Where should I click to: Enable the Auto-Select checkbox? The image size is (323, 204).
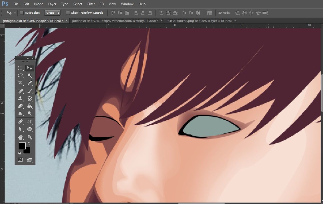(22, 13)
